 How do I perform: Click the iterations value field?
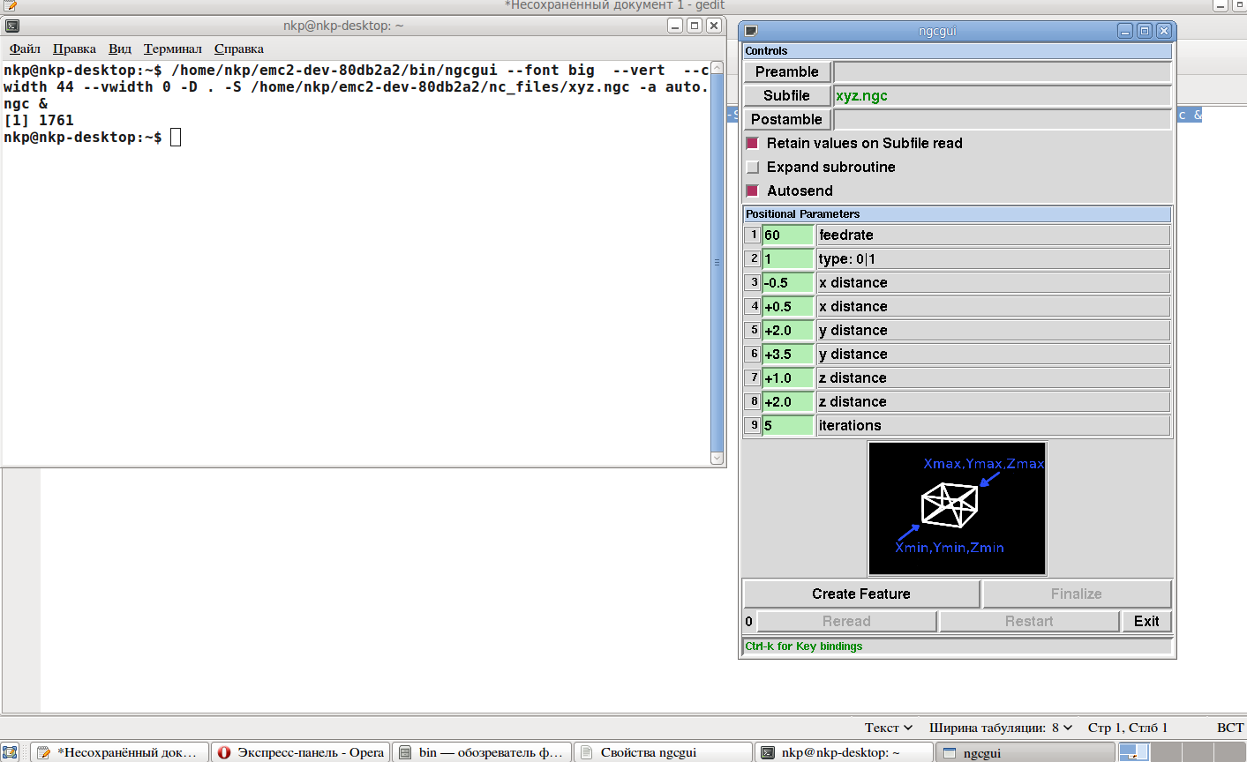point(787,425)
